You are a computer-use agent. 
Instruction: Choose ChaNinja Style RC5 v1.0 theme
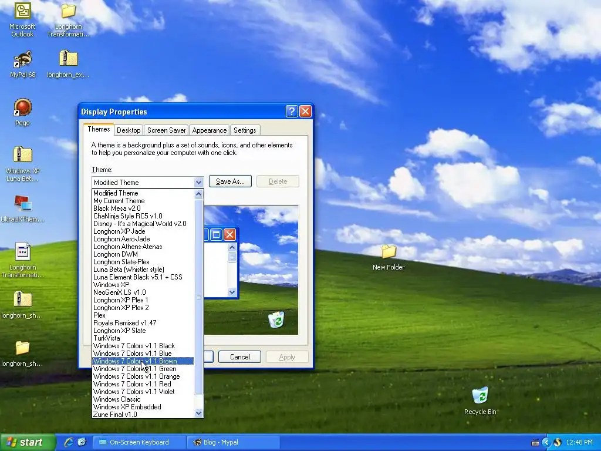(143, 216)
